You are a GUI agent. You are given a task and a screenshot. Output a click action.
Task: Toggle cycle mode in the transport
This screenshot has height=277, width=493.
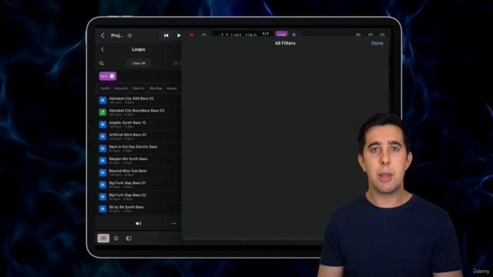(x=203, y=35)
